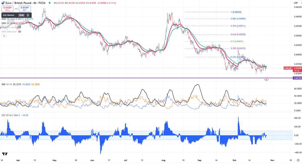Click the 1.2 spread value

click(16, 9)
